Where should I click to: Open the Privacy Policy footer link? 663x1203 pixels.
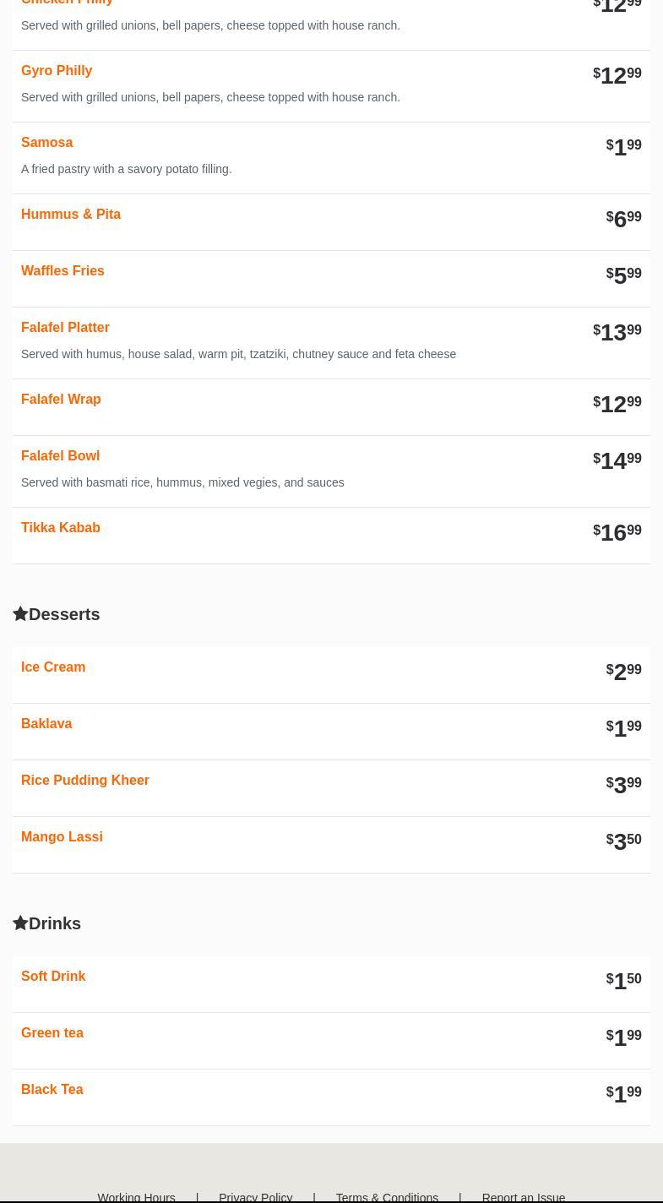[255, 1196]
